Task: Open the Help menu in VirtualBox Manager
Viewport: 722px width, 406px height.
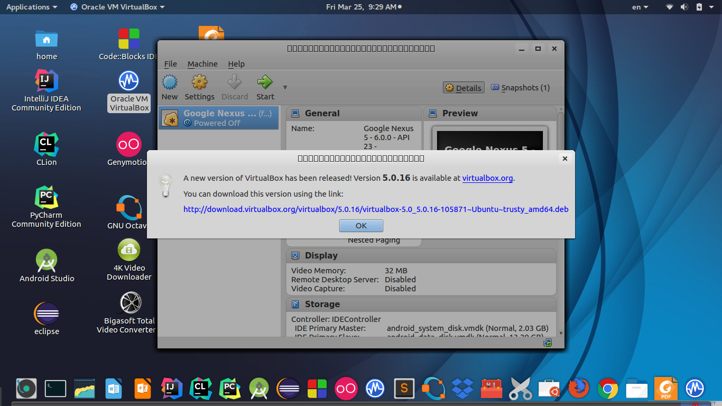Action: coord(236,64)
